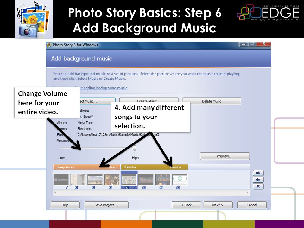The image size is (304, 228).
Task: Click the edit icon under the Technology thumbnail
Action: click(x=144, y=187)
